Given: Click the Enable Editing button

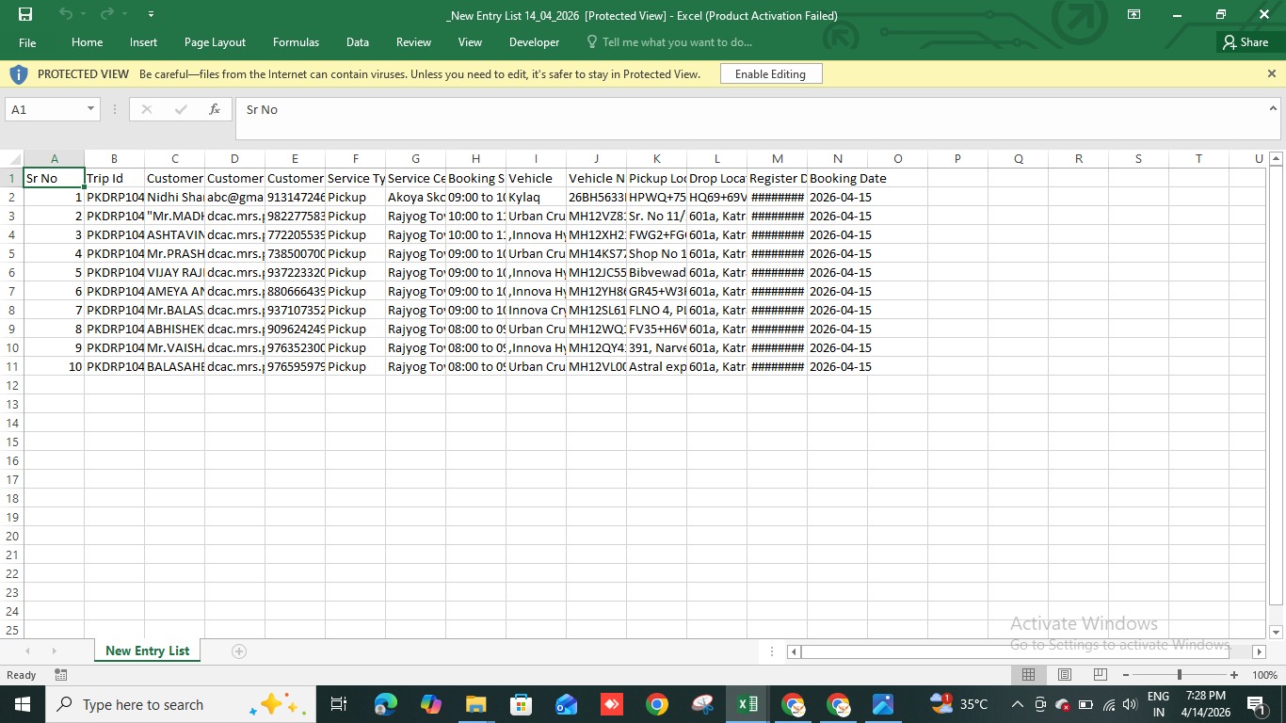Looking at the screenshot, I should click(770, 73).
